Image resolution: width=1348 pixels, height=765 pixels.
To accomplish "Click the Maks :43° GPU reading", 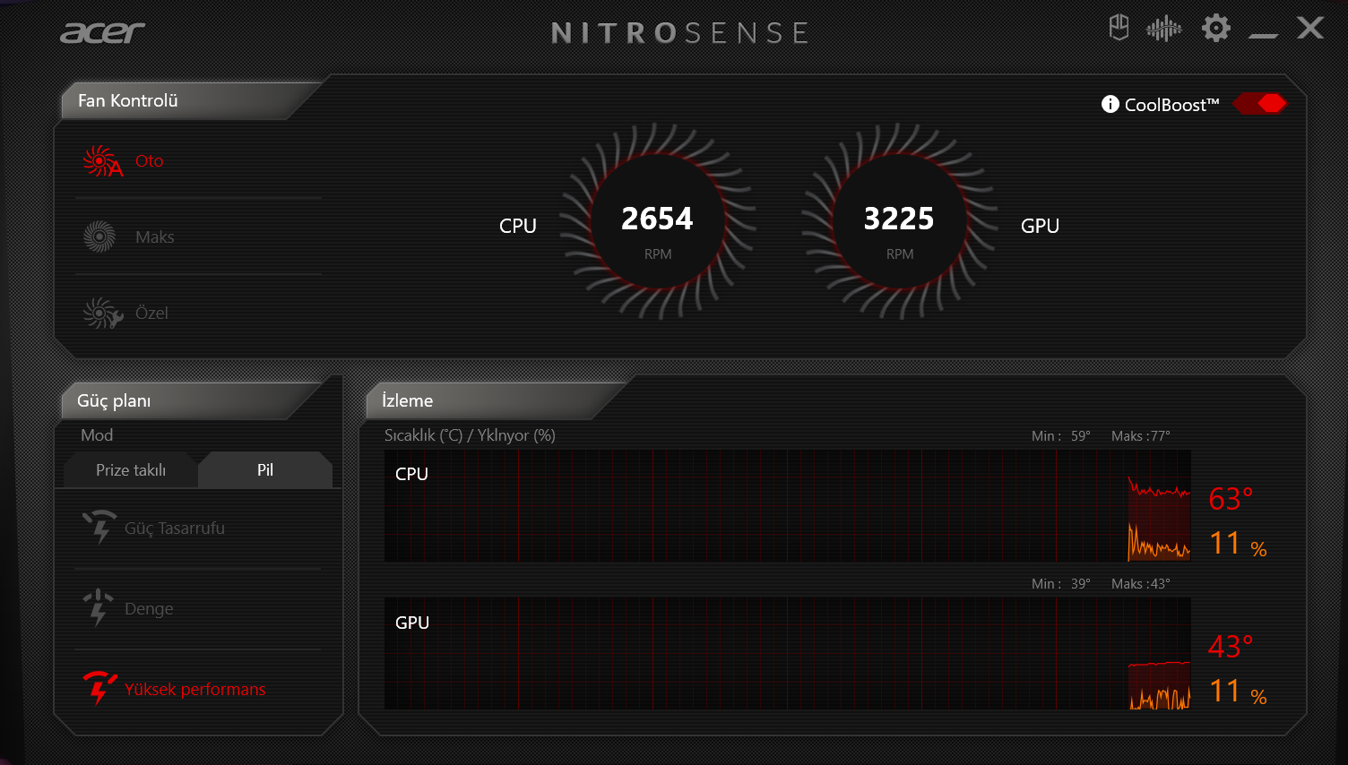I will (x=1141, y=584).
